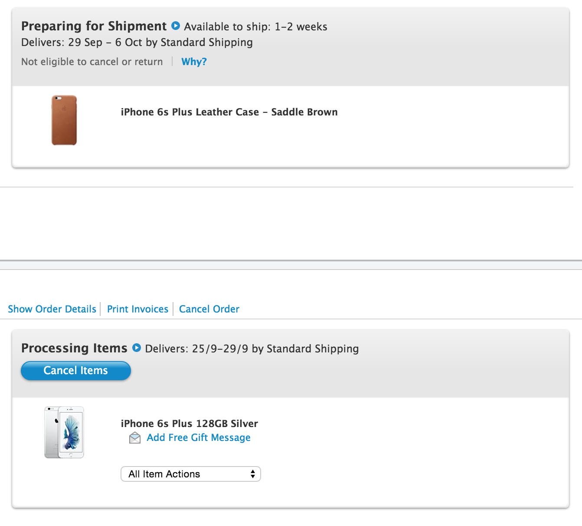Click the Why? link about cancel eligibility
Image resolution: width=582 pixels, height=526 pixels.
tap(194, 62)
